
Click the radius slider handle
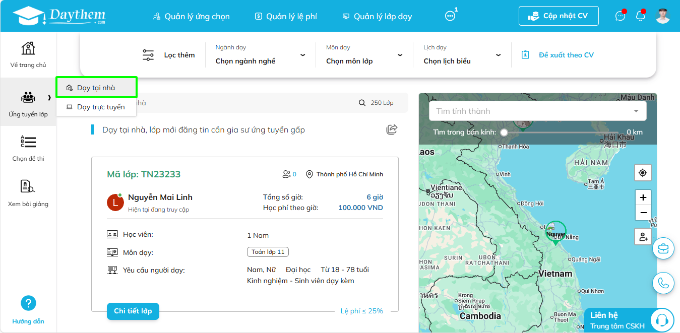pos(504,132)
